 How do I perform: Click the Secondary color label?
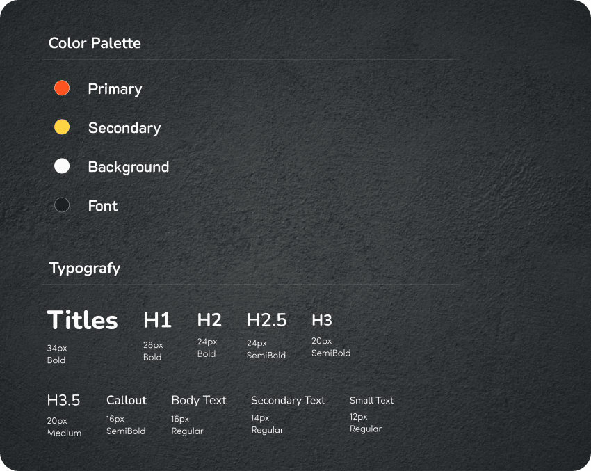[124, 128]
